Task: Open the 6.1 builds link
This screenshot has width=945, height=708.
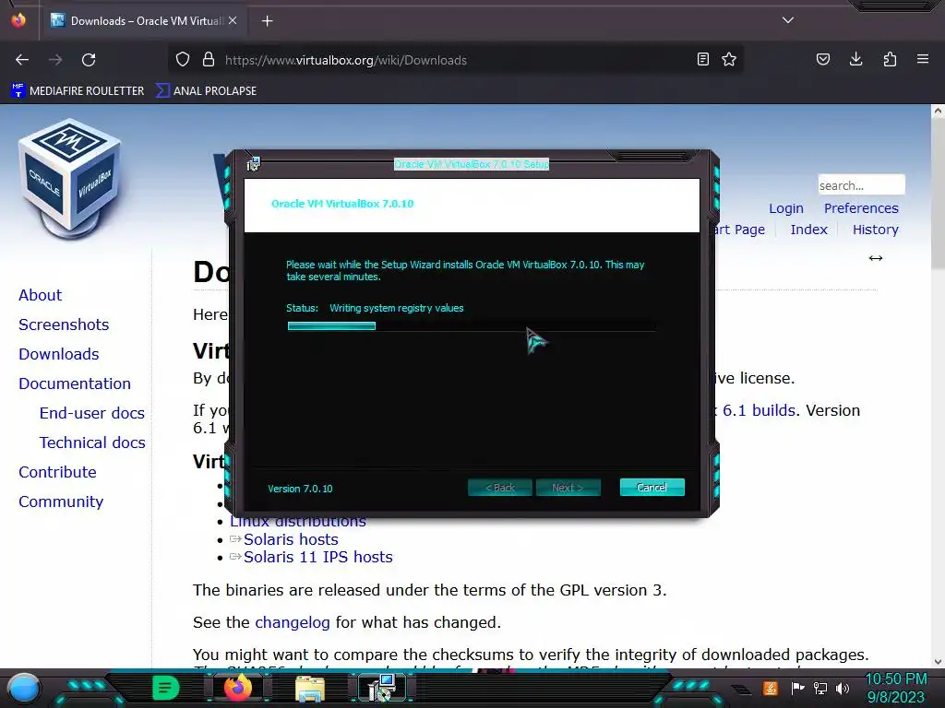Action: click(759, 410)
